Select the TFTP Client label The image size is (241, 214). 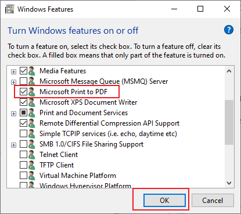click(57, 165)
